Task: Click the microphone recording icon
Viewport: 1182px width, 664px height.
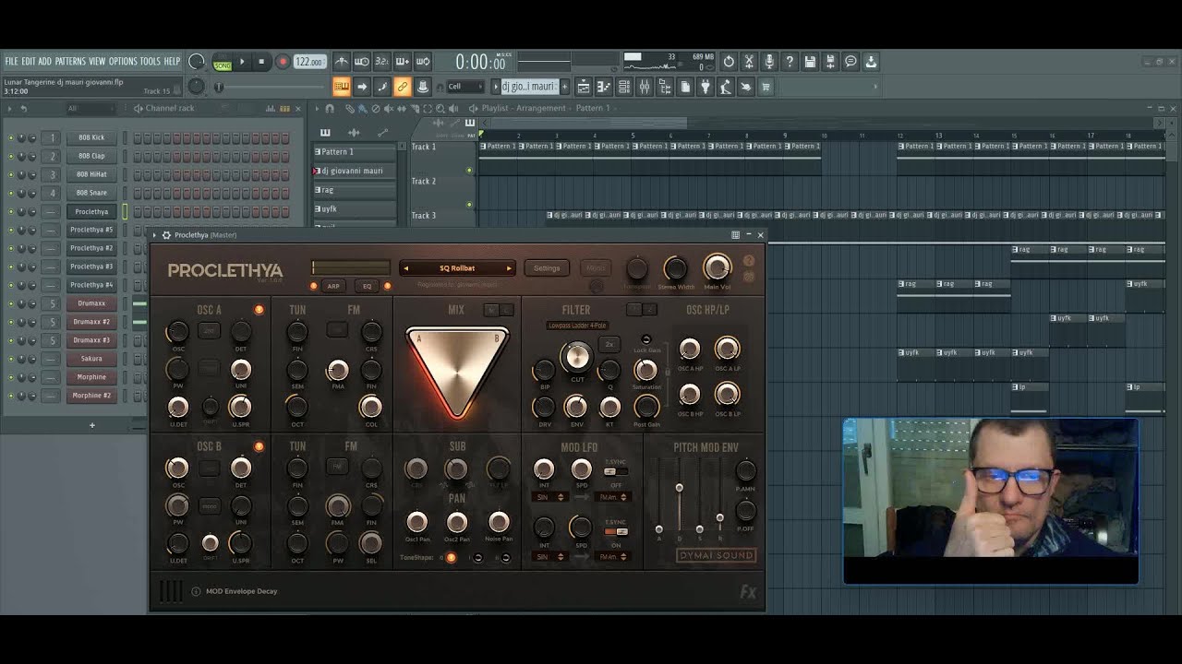Action: pos(769,62)
